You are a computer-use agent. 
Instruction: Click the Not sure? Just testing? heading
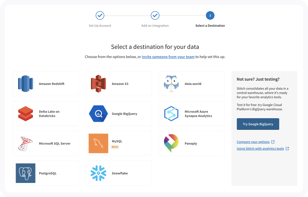pos(258,79)
